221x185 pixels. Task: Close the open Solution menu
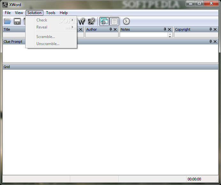[34, 13]
